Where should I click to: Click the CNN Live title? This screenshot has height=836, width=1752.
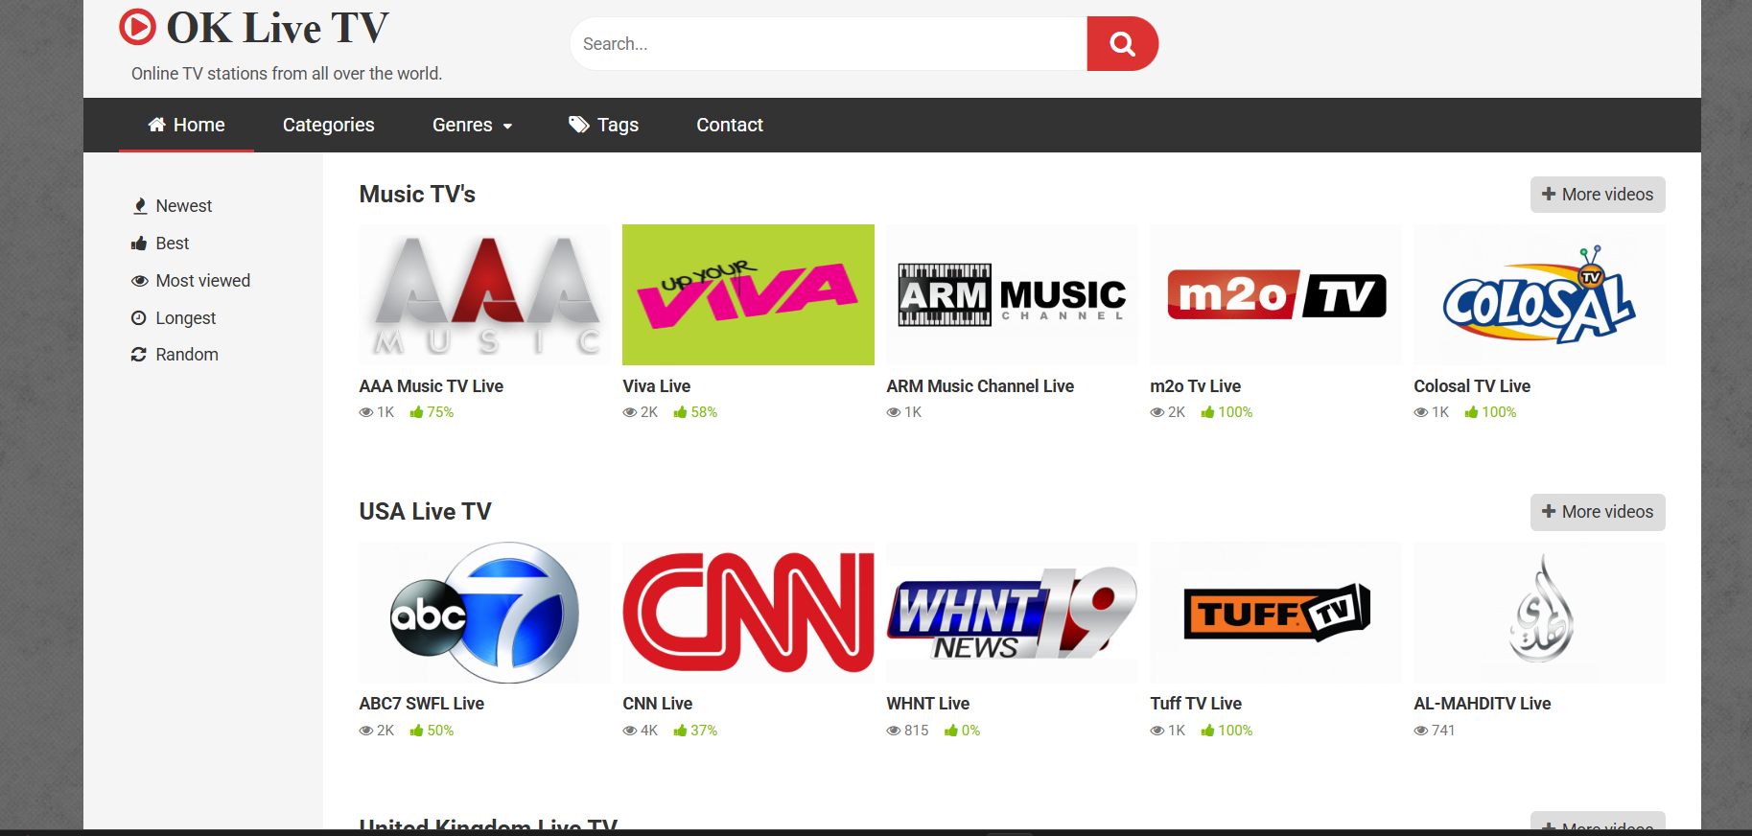658,704
